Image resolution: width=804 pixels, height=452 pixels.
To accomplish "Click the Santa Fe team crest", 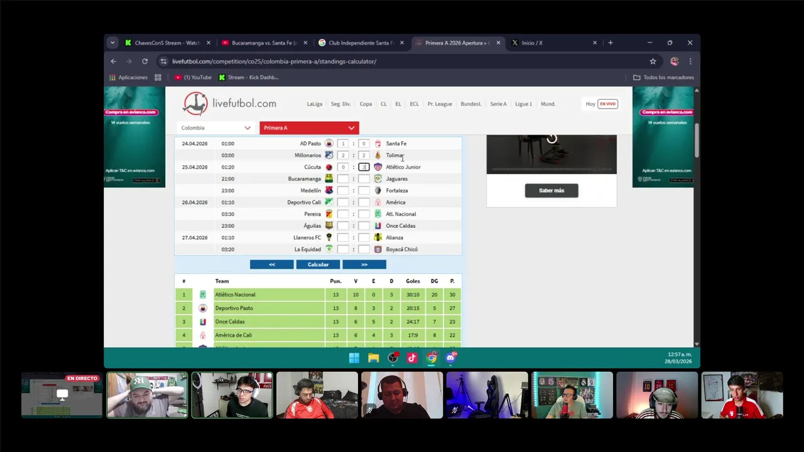I will pos(378,144).
